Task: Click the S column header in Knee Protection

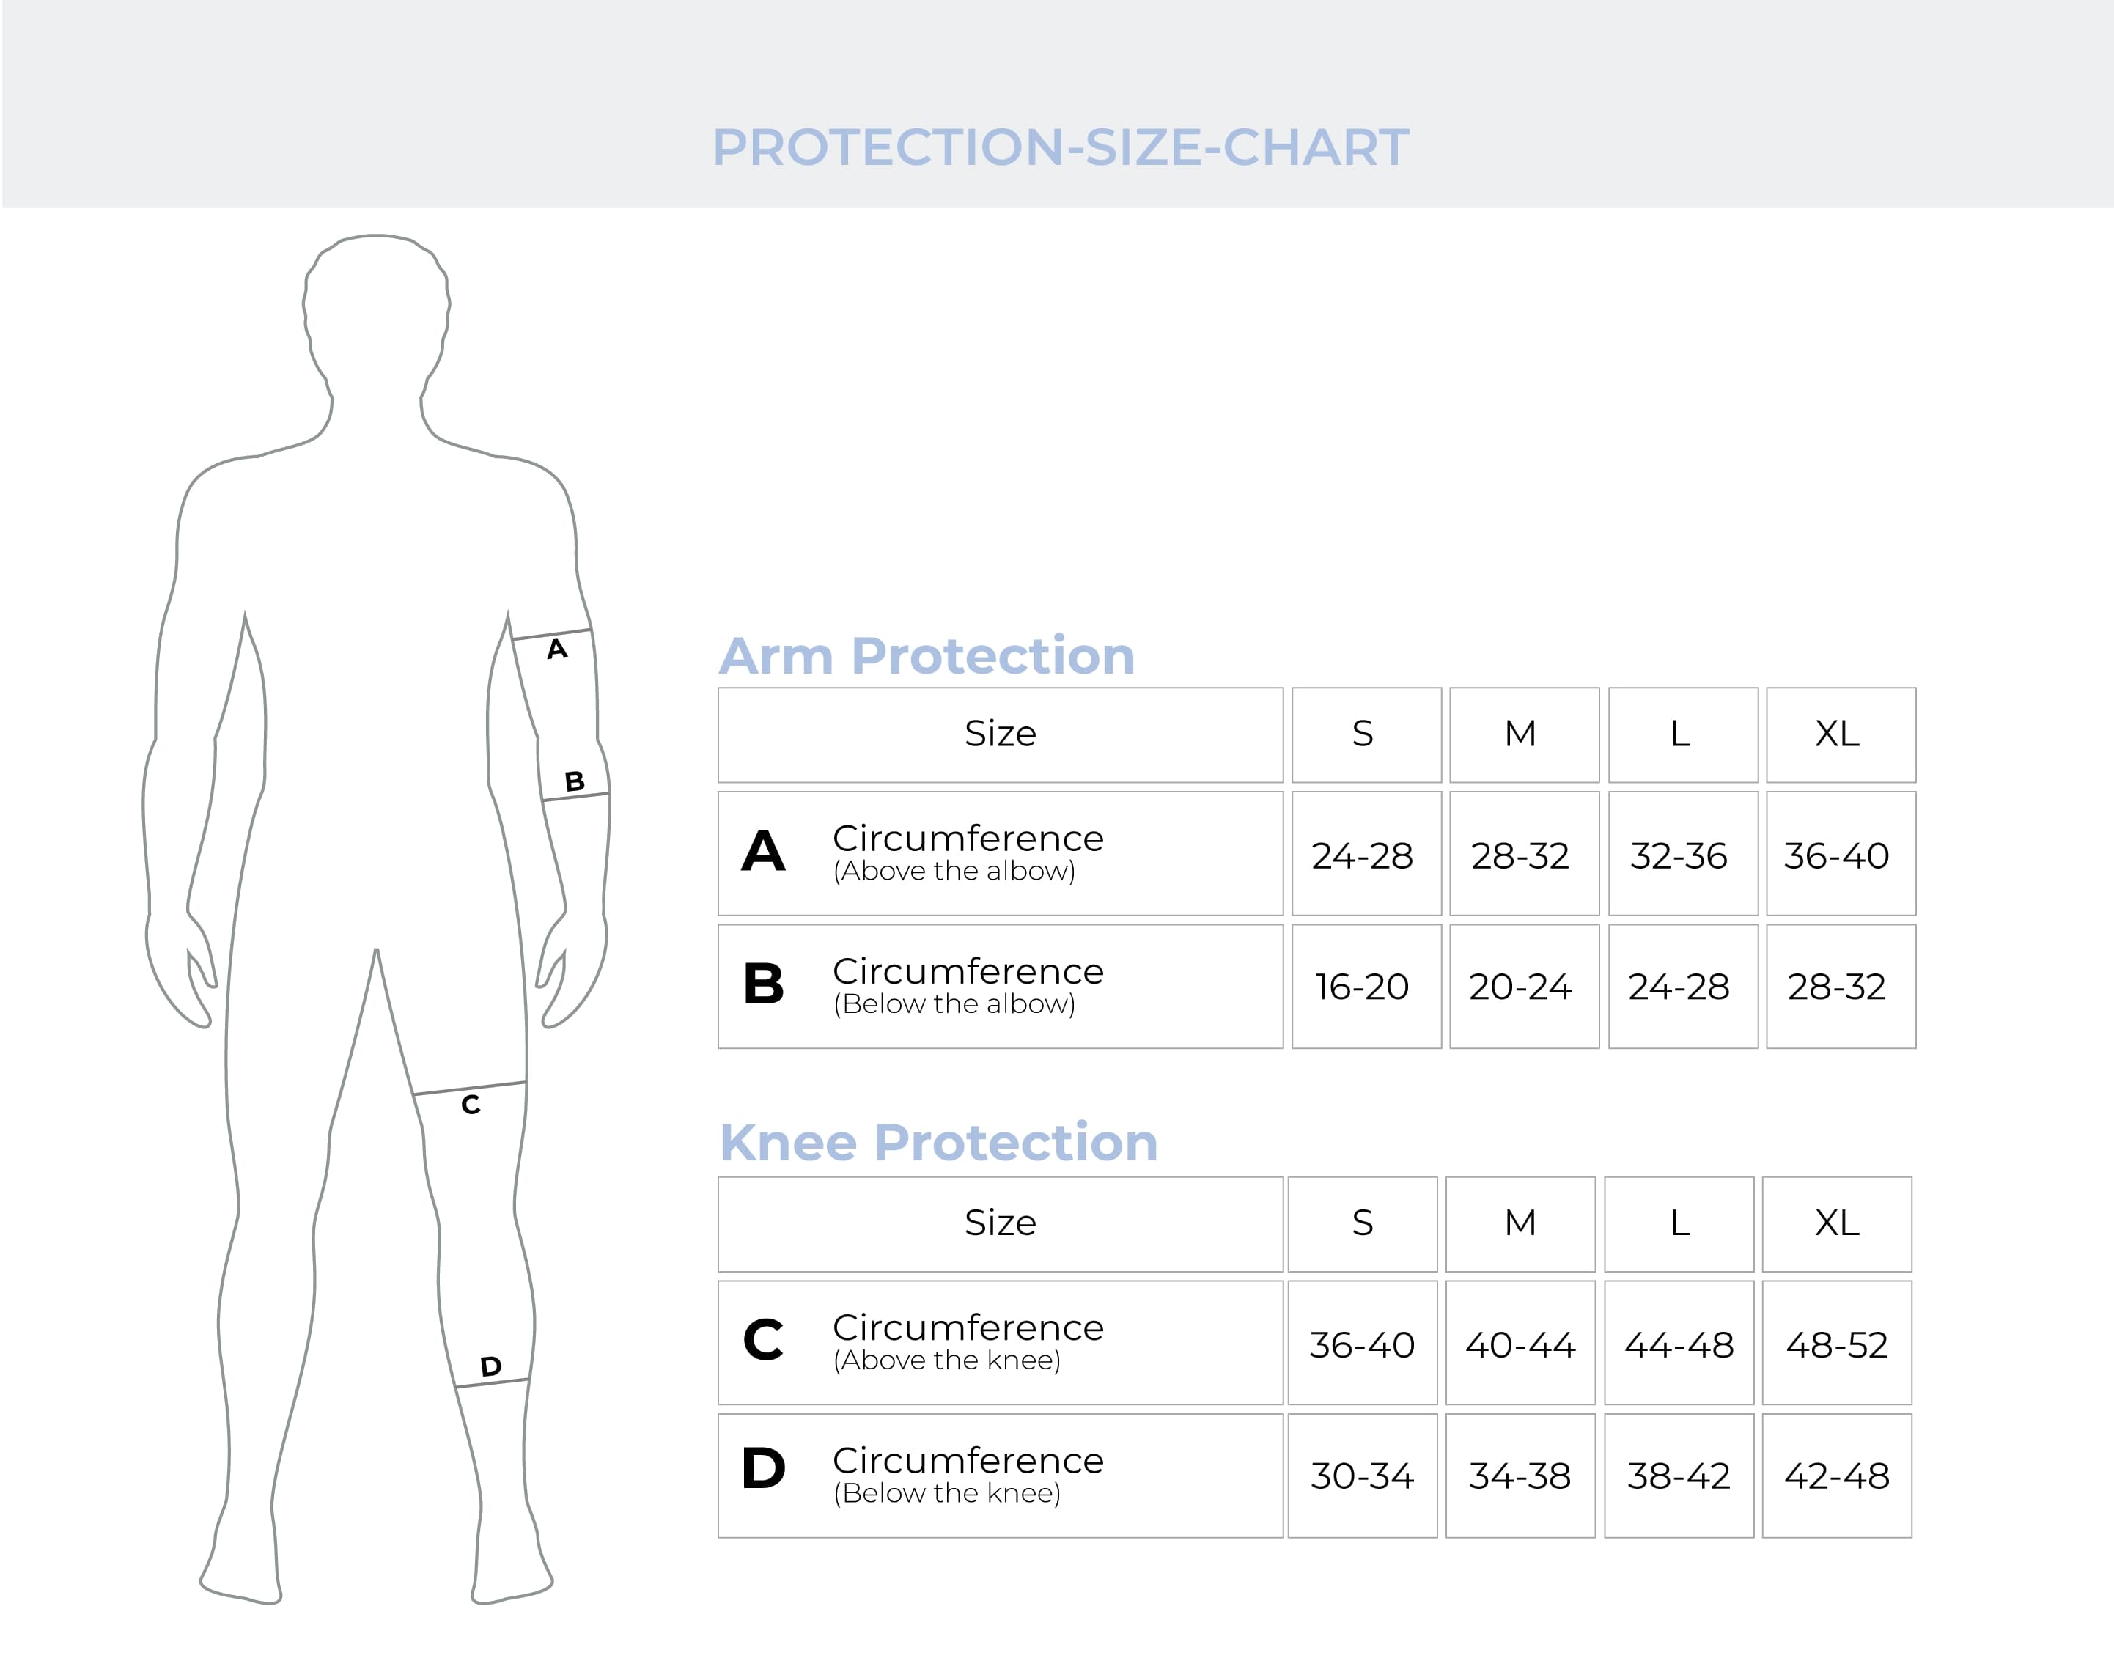Action: pos(1363,1223)
